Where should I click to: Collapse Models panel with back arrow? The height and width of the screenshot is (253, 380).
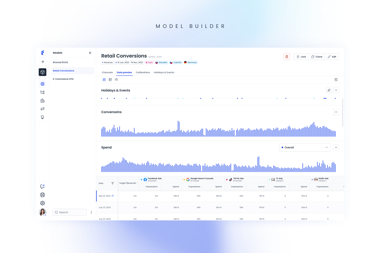(x=90, y=53)
